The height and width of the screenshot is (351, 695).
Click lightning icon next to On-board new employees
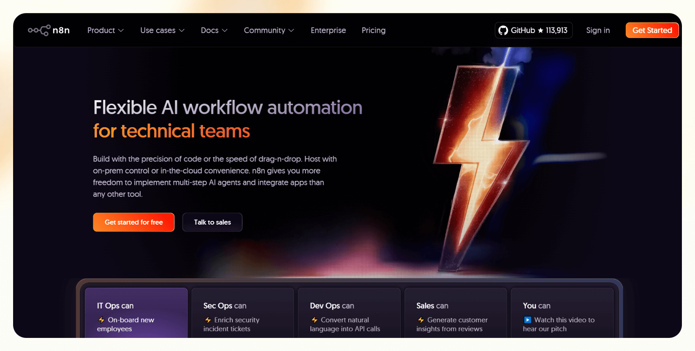tap(101, 320)
